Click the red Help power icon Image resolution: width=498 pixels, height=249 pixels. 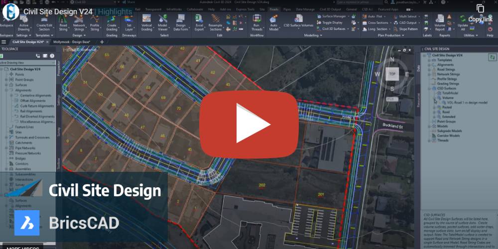tap(490, 29)
